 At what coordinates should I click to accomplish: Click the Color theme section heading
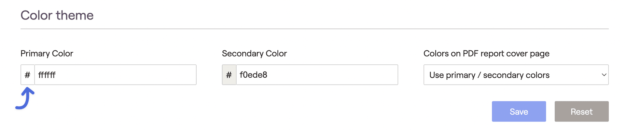[57, 15]
